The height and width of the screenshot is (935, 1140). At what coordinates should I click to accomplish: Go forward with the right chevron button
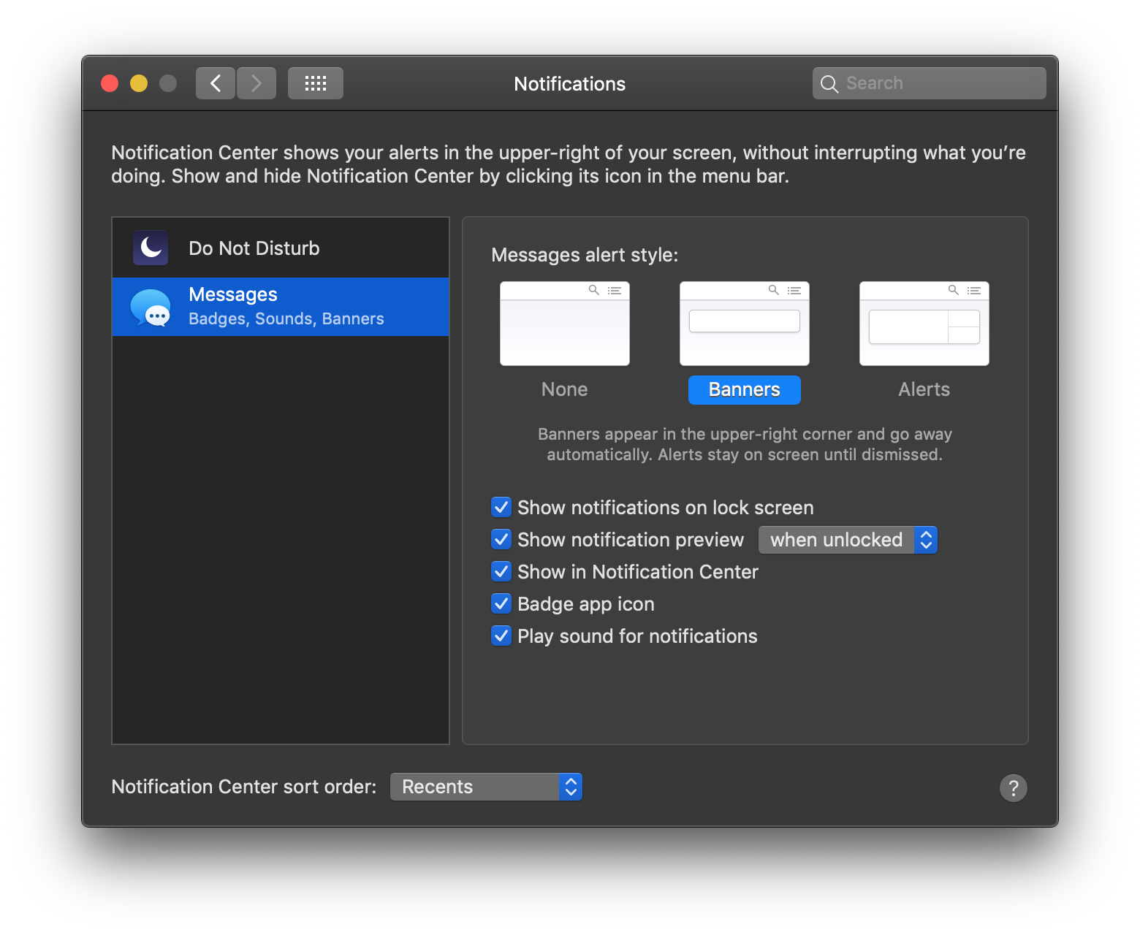[256, 83]
